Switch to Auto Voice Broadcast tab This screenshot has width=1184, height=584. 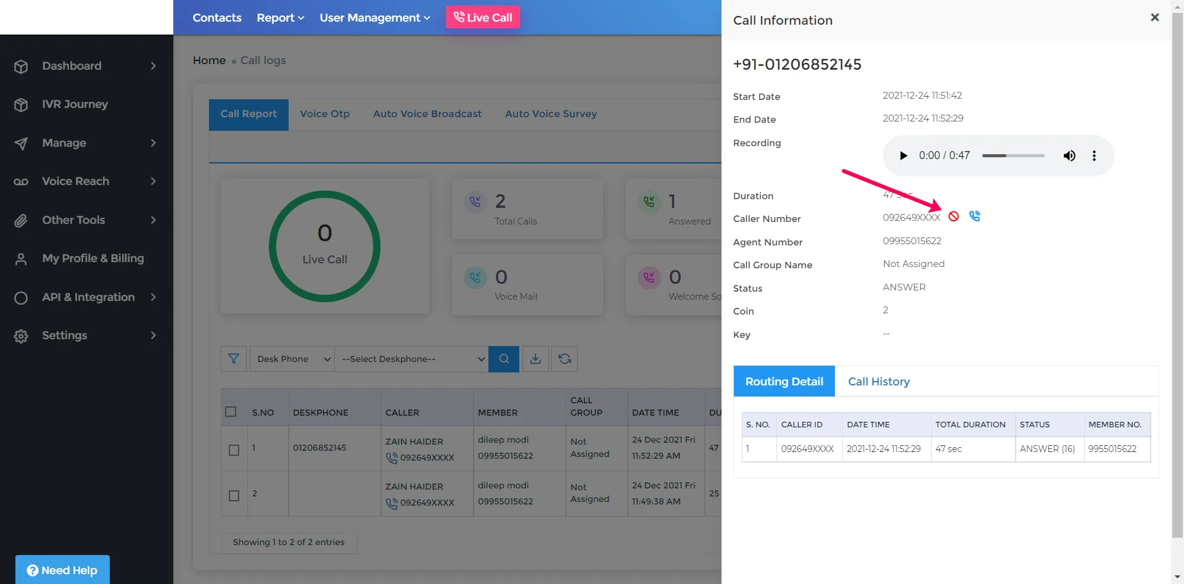427,114
